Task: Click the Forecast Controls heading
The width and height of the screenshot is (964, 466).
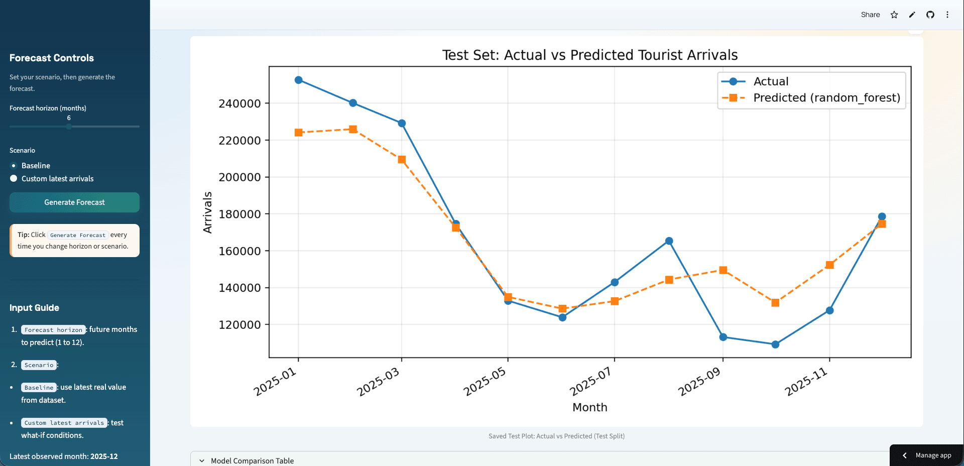Action: (x=52, y=58)
